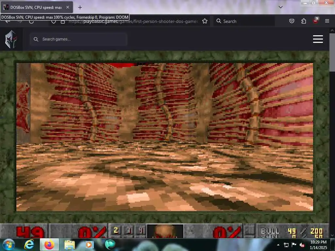Open the uBlock extension icon with badge
The width and height of the screenshot is (335, 251).
point(315,21)
